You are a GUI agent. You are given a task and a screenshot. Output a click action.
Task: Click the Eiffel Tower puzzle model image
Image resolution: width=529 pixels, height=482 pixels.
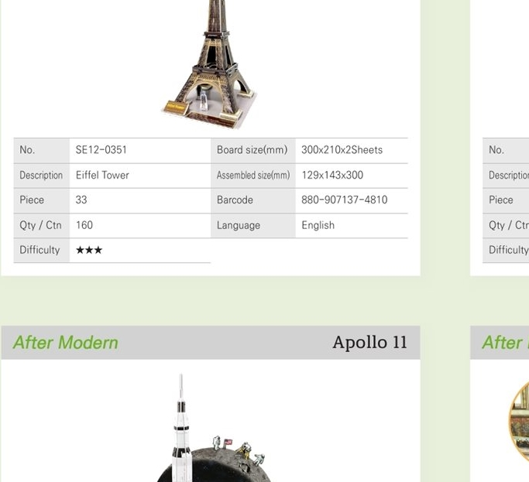[209, 64]
